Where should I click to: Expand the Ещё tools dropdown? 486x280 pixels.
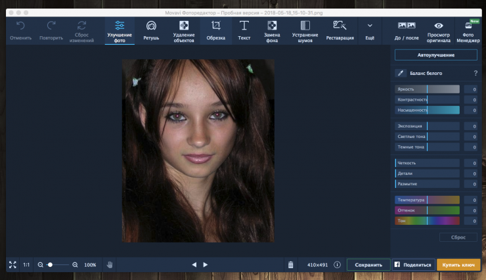point(370,30)
